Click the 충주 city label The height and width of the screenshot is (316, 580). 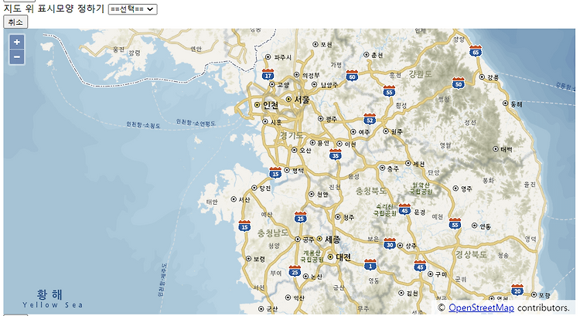(x=393, y=168)
